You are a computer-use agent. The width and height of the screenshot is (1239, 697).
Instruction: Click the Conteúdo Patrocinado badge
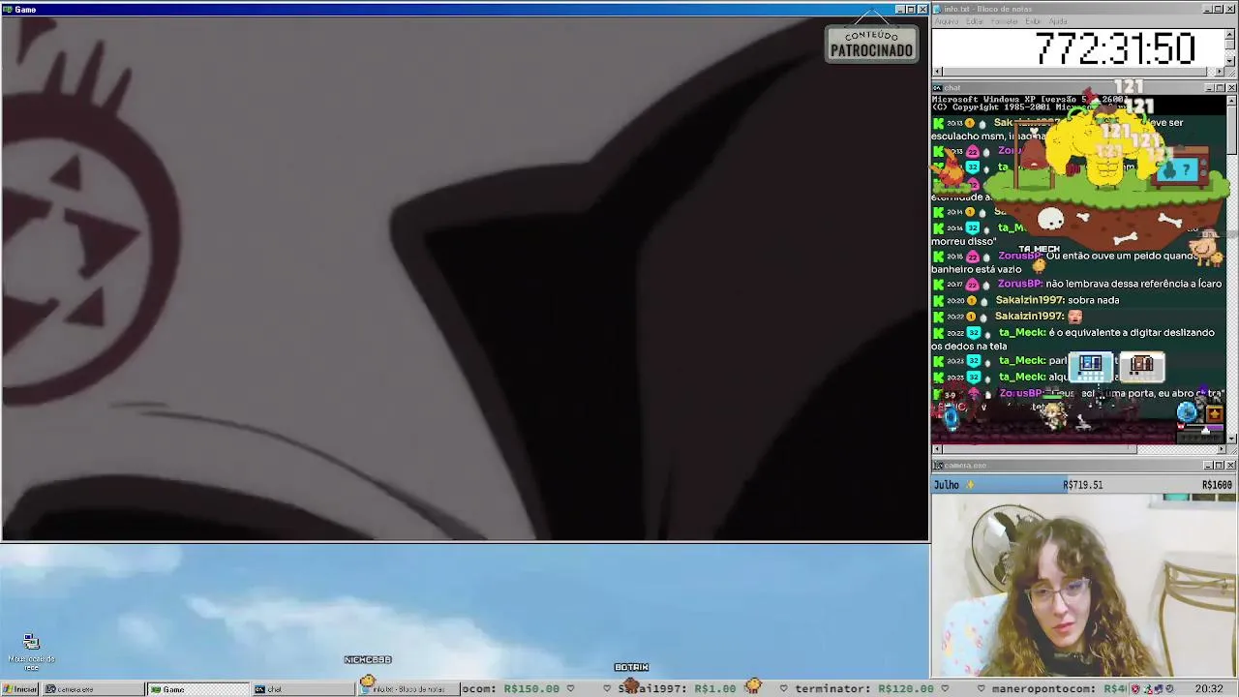[871, 44]
